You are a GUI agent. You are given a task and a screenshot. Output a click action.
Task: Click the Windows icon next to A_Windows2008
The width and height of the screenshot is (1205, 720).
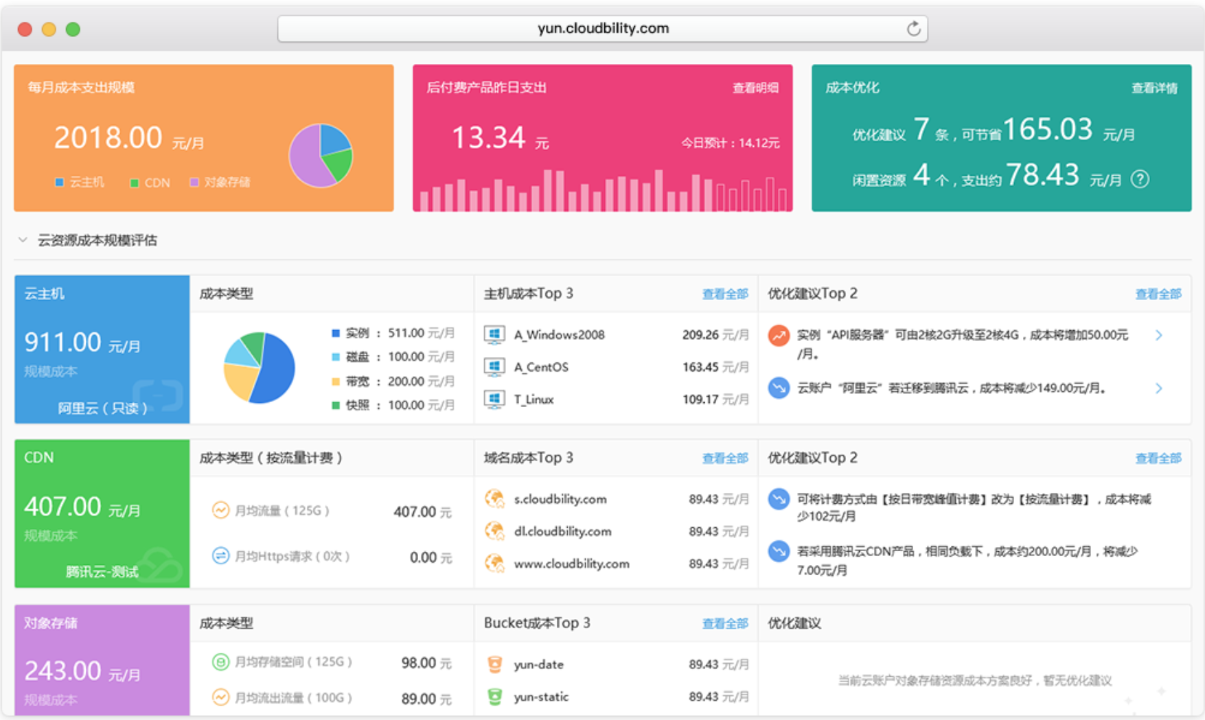coord(494,335)
